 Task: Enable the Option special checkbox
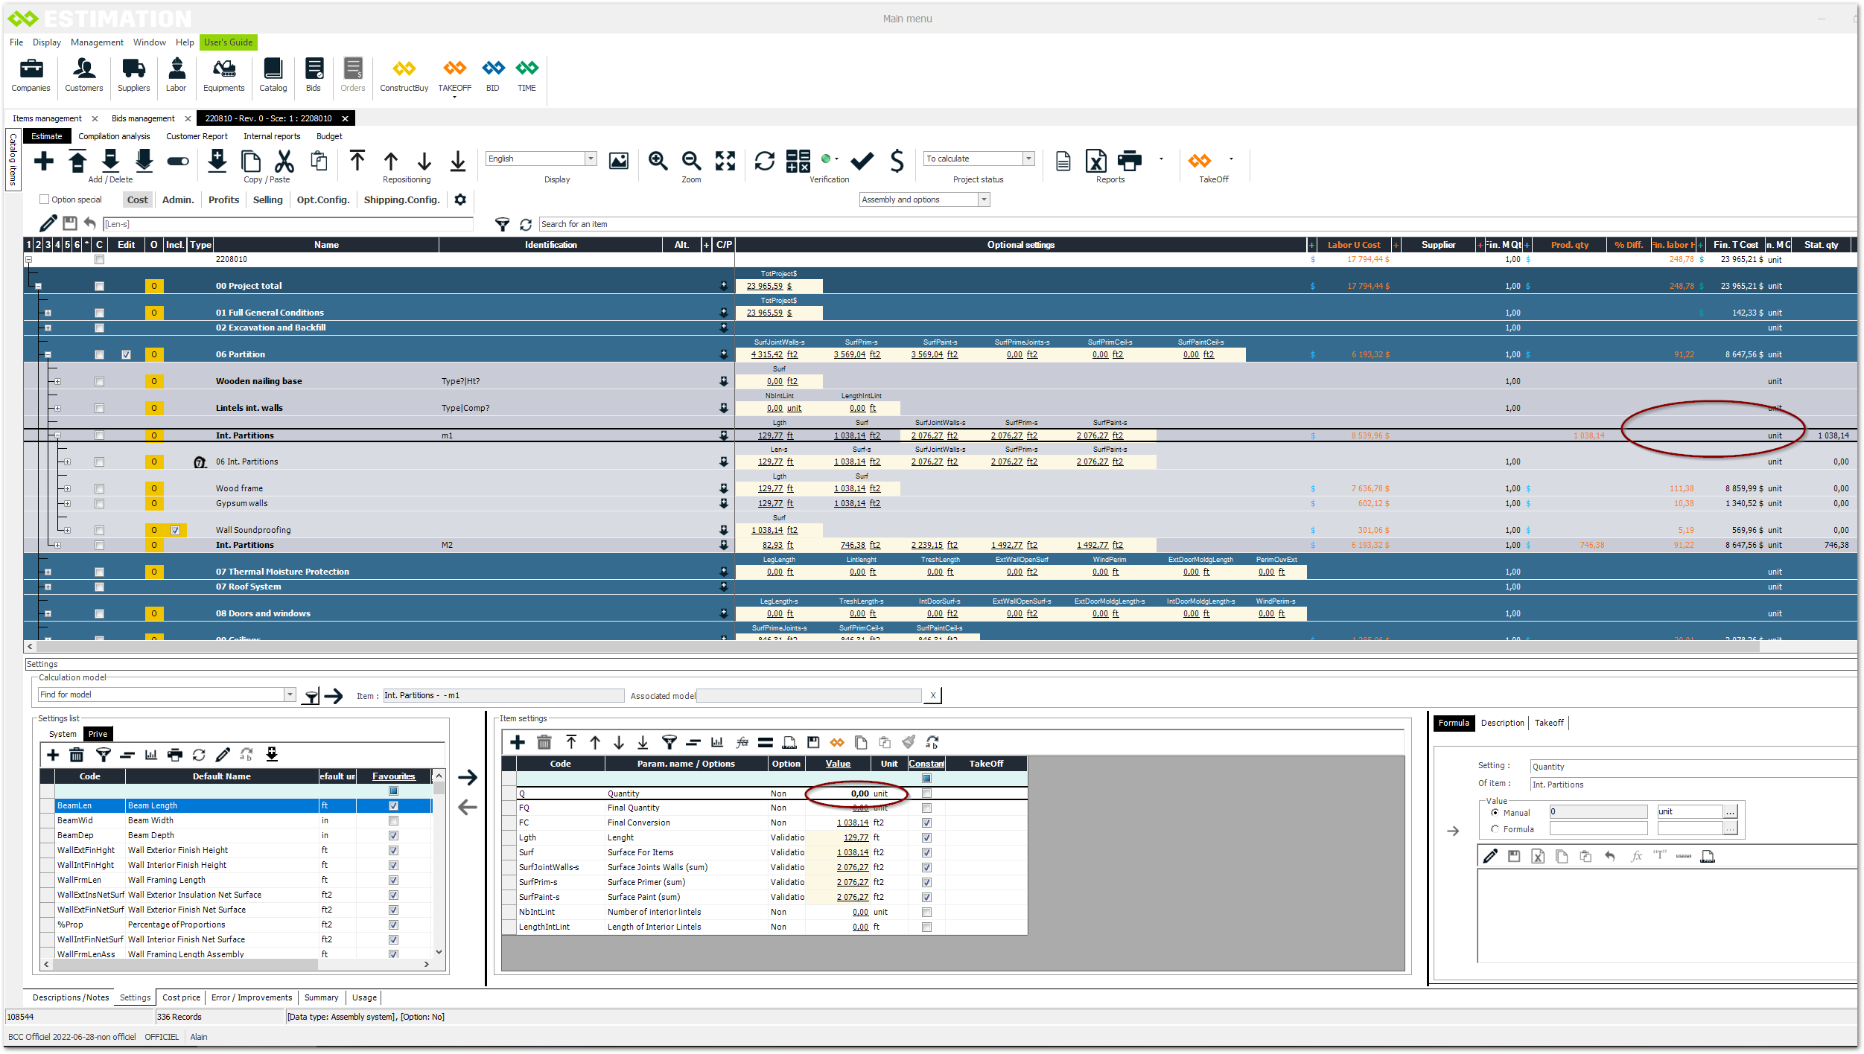[x=45, y=199]
